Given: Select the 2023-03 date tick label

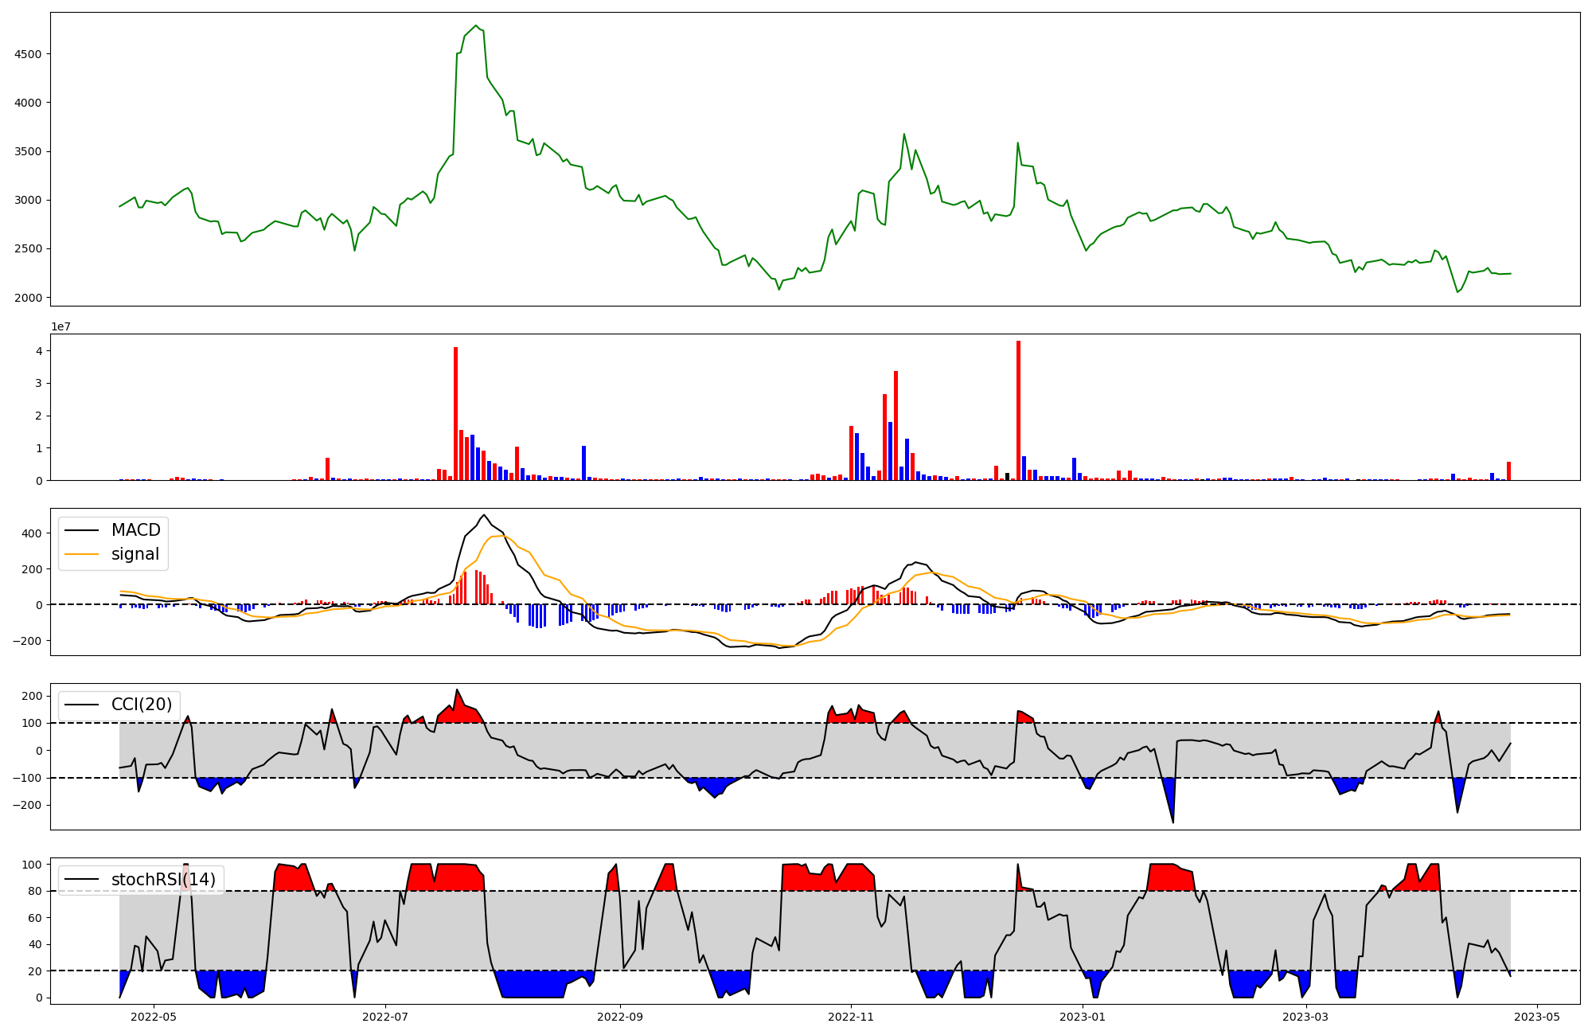Looking at the screenshot, I should pos(1306,1017).
